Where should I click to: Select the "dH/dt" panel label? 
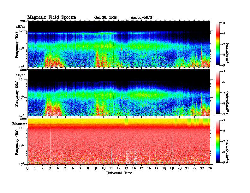pos(20,26)
